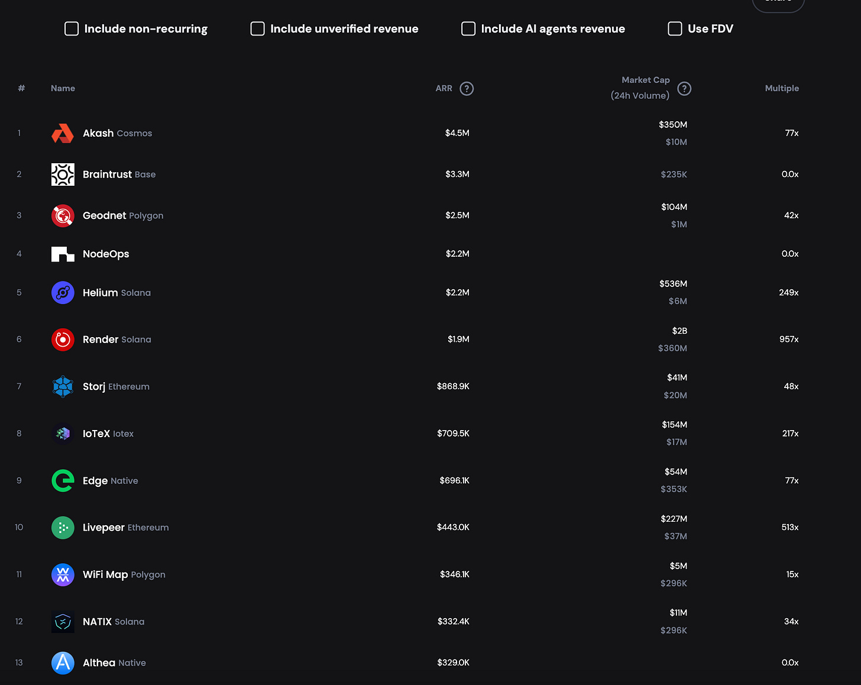The image size is (861, 685).
Task: Click the Storj blue hexagon logo
Action: [63, 387]
